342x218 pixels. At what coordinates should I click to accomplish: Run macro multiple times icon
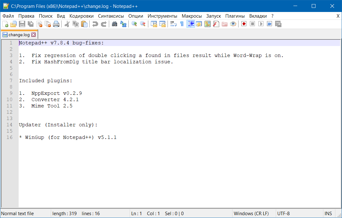269,24
